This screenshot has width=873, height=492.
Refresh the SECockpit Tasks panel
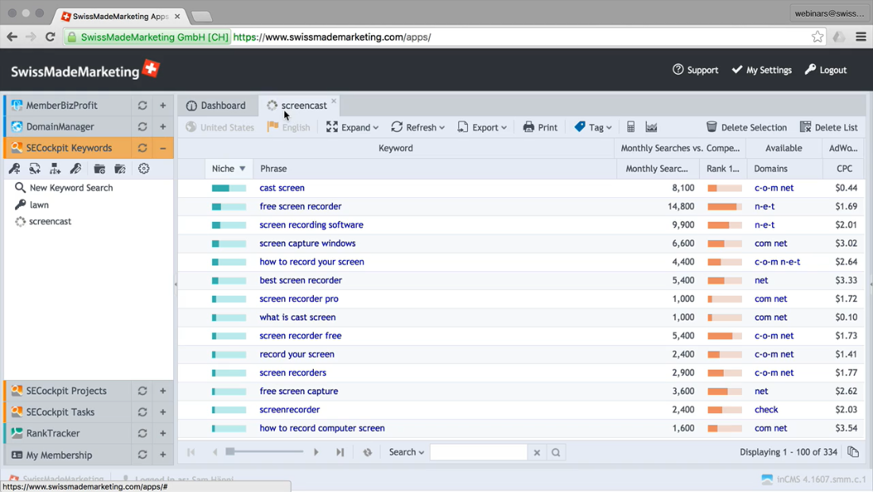(142, 412)
